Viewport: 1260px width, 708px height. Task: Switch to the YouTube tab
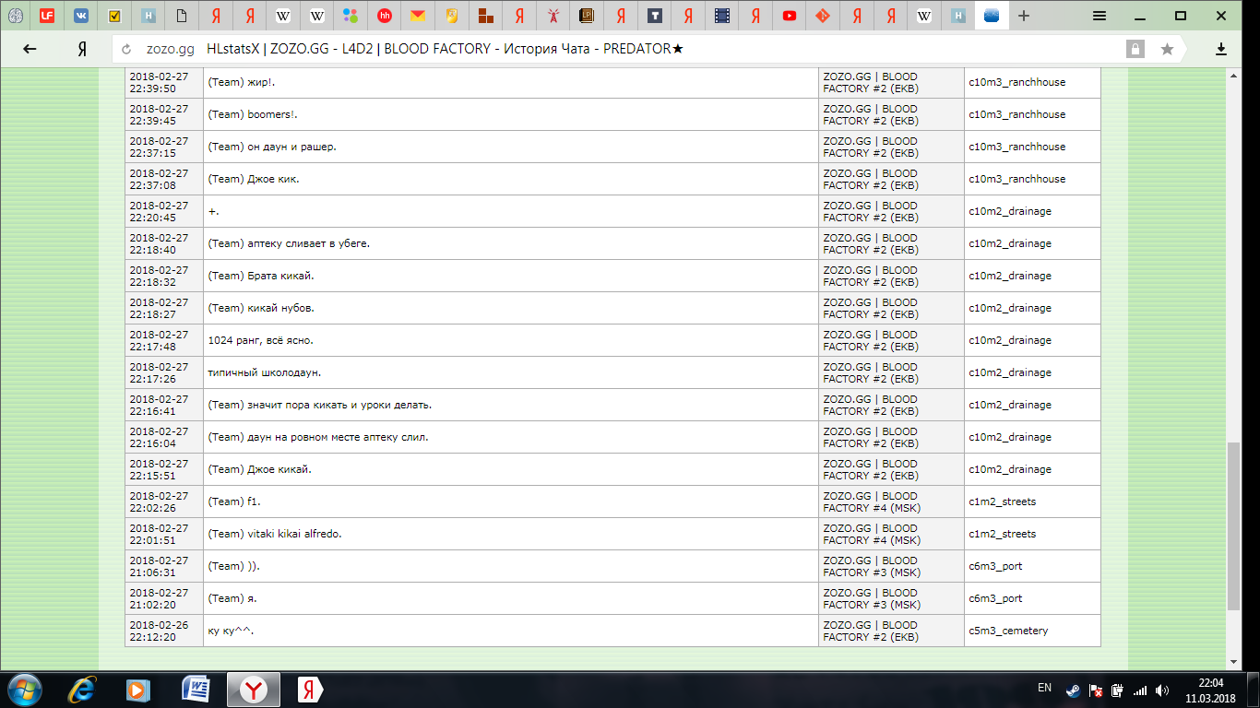(789, 16)
